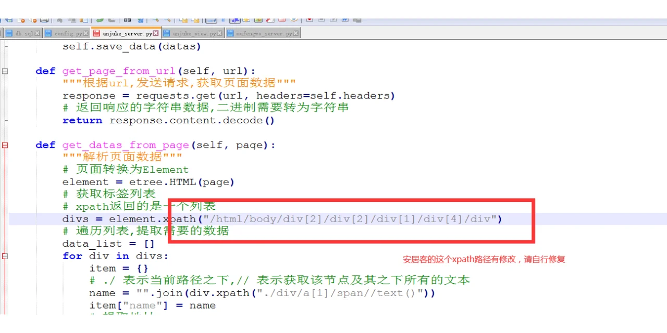Click the Paste toolbar icon
The image size is (667, 333).
click(x=83, y=20)
